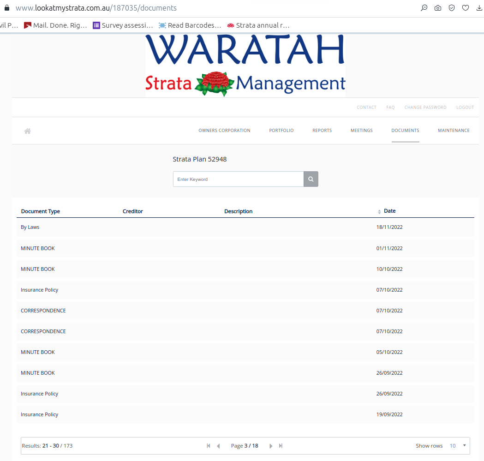Open the Insurance Policy dated 07/10/2022
This screenshot has width=484, height=461.
click(245, 290)
